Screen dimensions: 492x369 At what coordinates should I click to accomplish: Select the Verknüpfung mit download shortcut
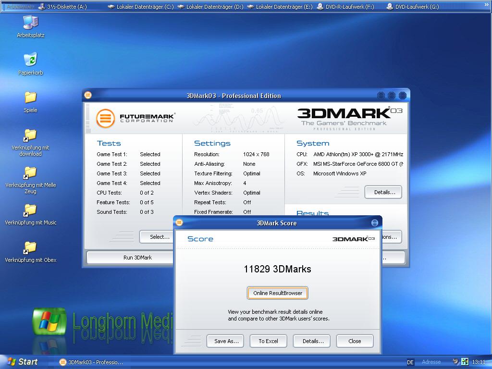(x=30, y=142)
